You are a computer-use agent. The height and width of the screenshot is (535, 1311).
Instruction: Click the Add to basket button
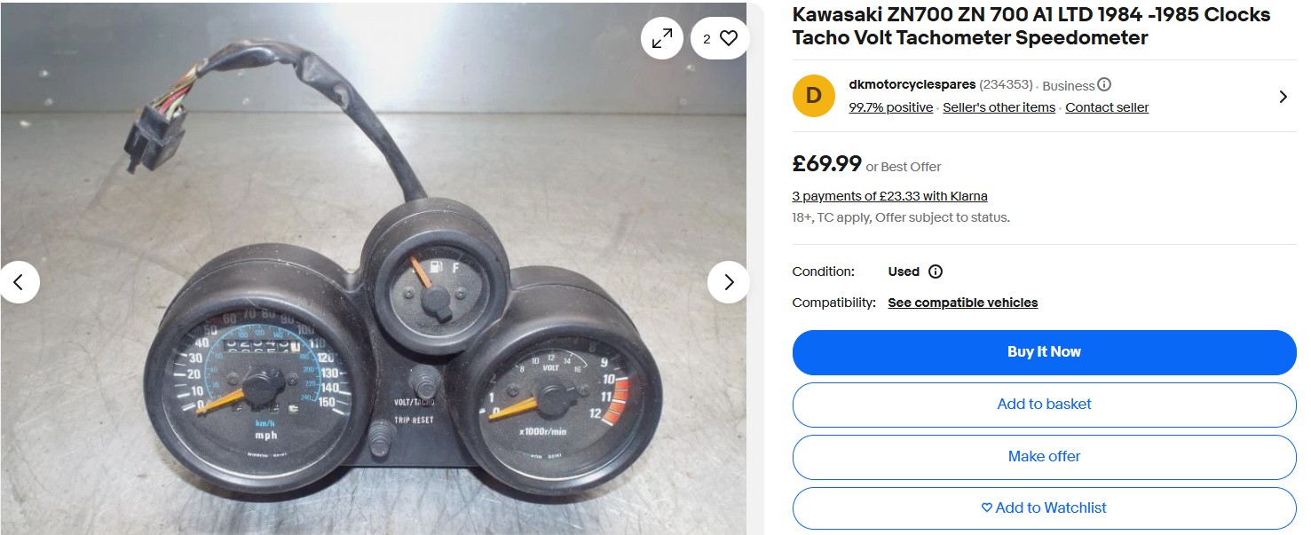pyautogui.click(x=1044, y=405)
